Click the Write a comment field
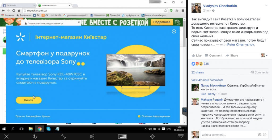Image resolution: width=272 pixels, height=140 pixels. pyautogui.click(x=228, y=135)
